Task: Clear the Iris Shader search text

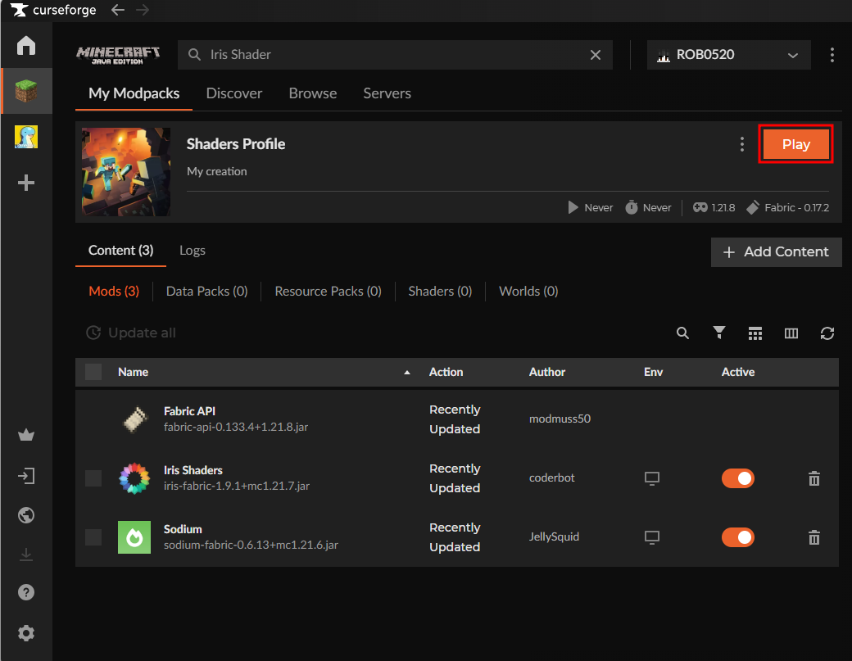Action: [596, 55]
